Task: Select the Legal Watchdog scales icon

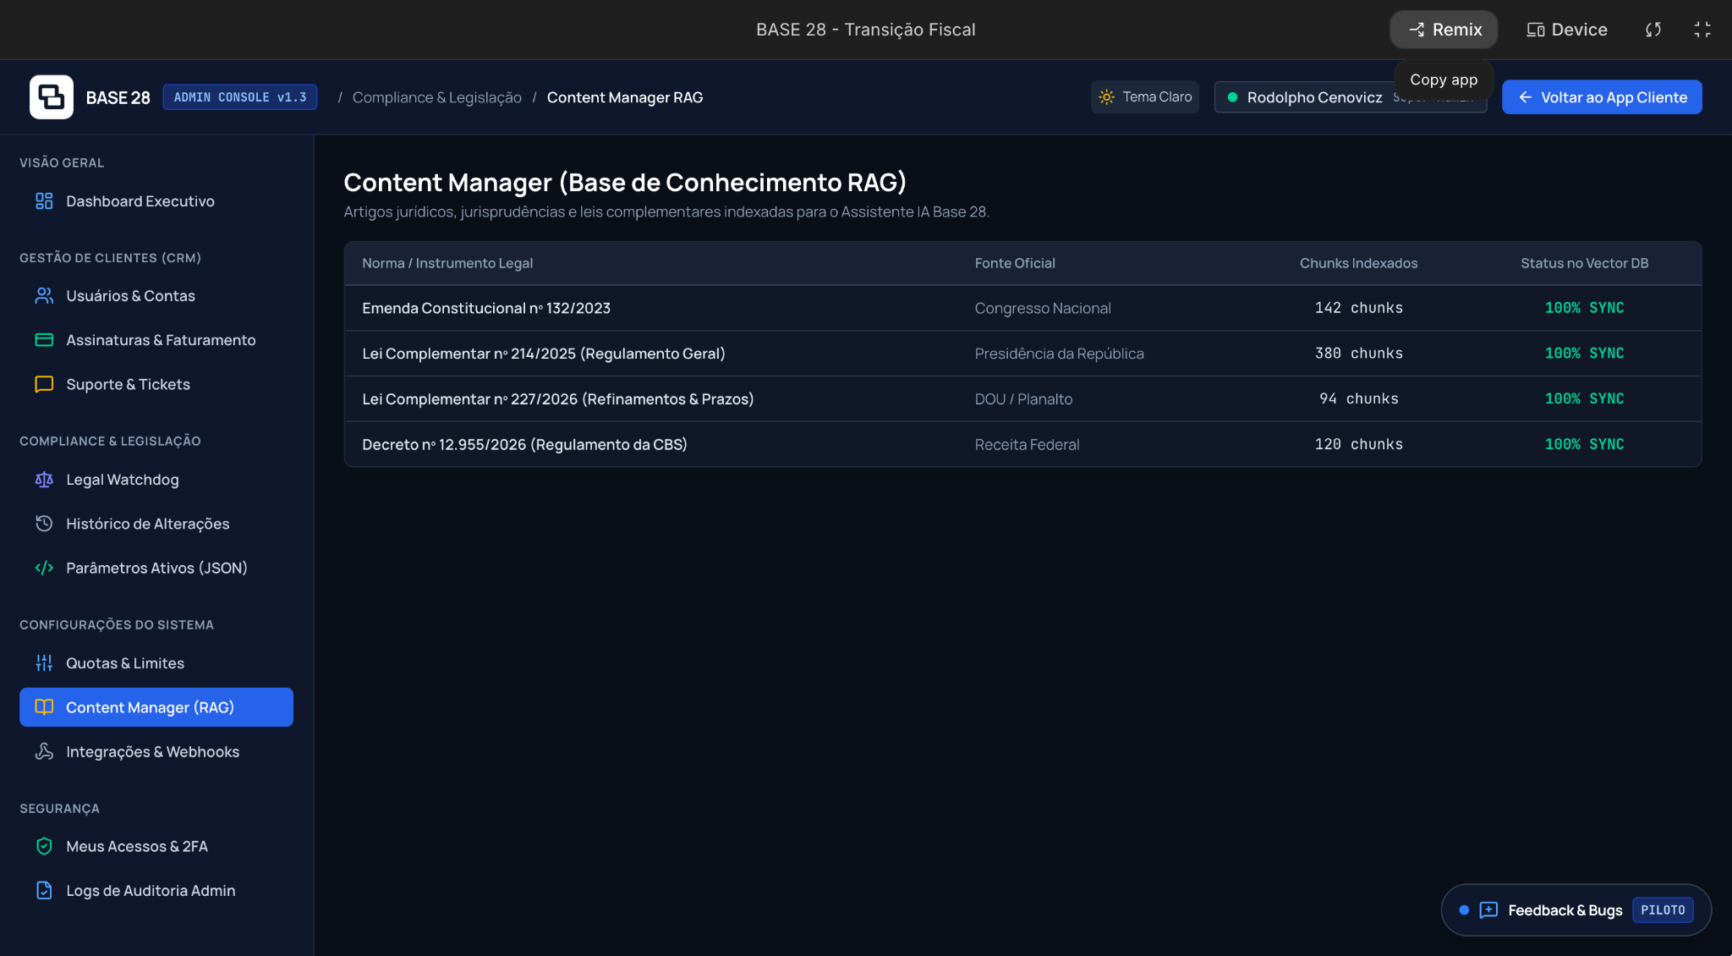Action: (x=44, y=480)
